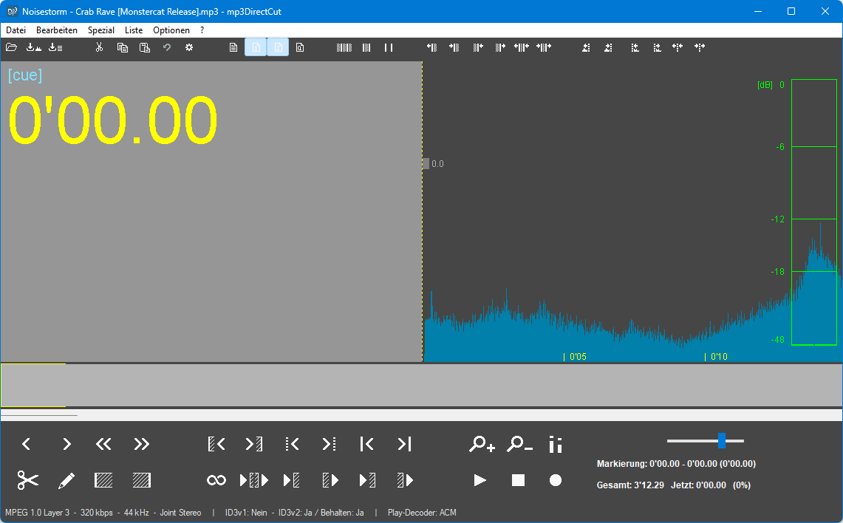Click the blue volume slider handle
The height and width of the screenshot is (523, 843).
[x=721, y=441]
